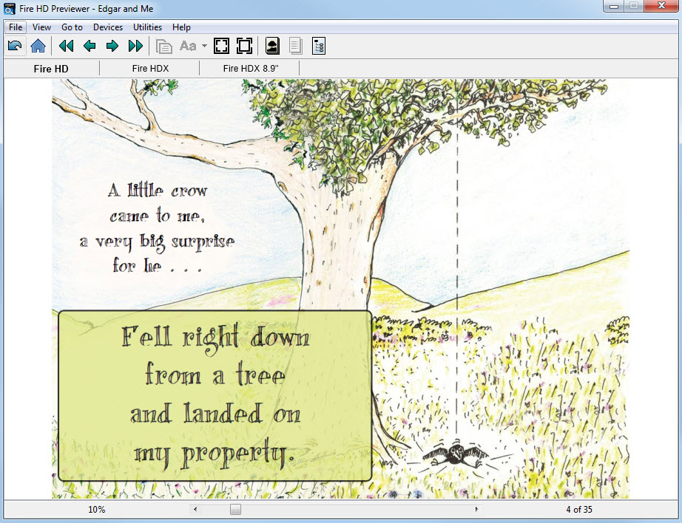The width and height of the screenshot is (682, 523).
Task: Click the full screen frame icon
Action: click(x=244, y=46)
